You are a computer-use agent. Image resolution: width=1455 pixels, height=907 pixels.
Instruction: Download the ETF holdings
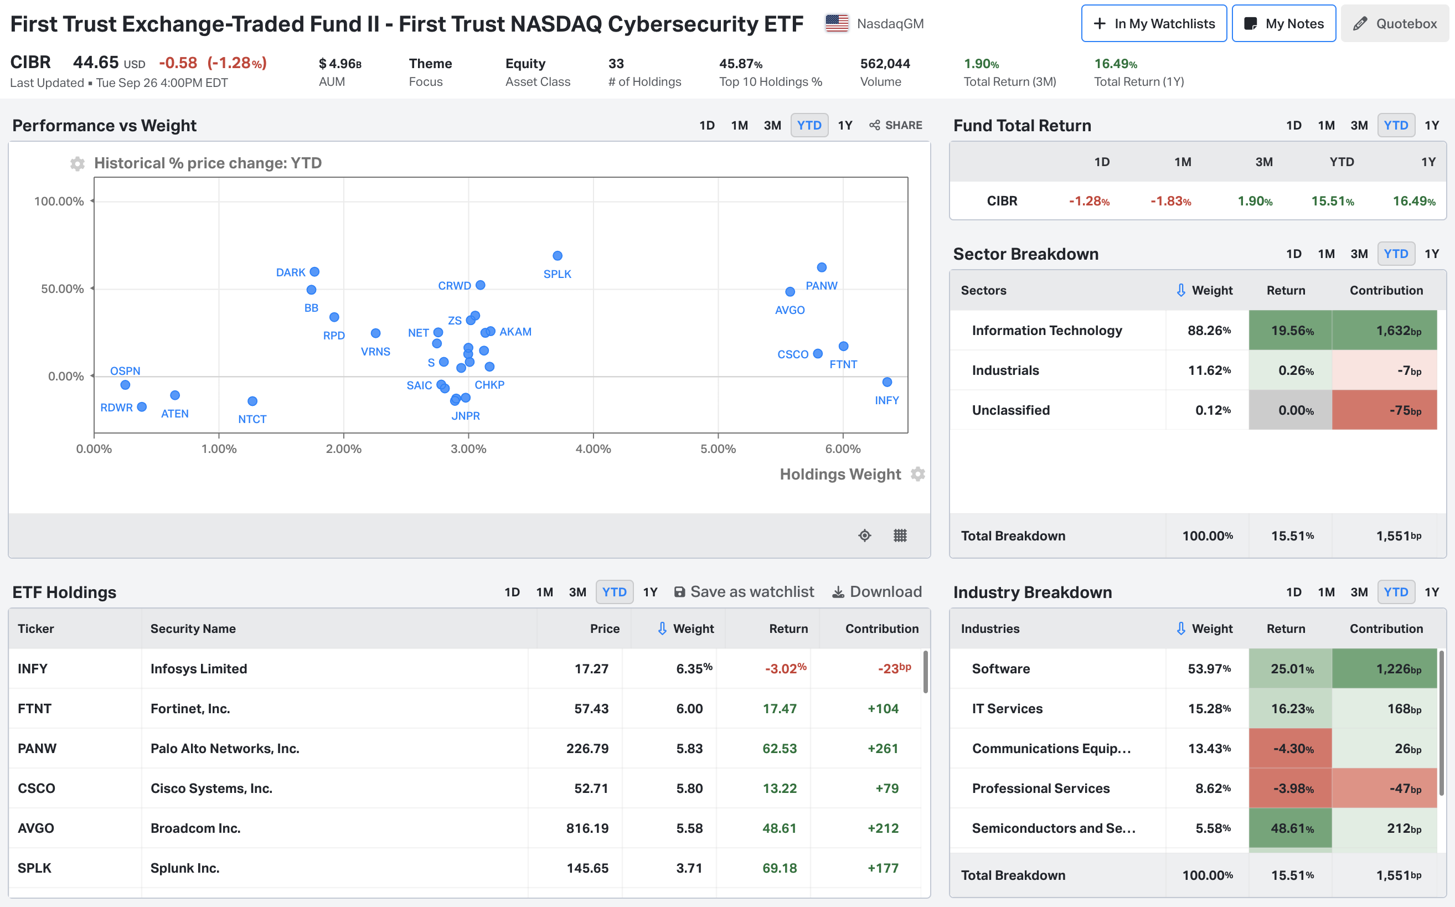[x=877, y=591]
